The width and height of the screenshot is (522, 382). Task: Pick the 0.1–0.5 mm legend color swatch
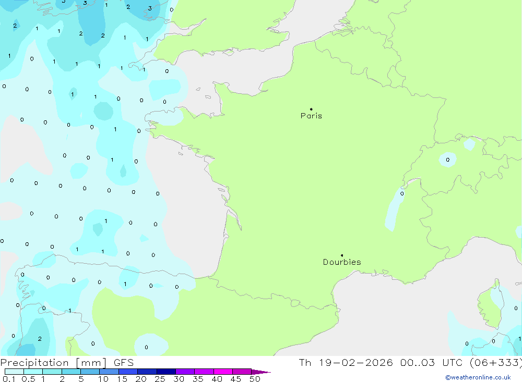(14, 372)
